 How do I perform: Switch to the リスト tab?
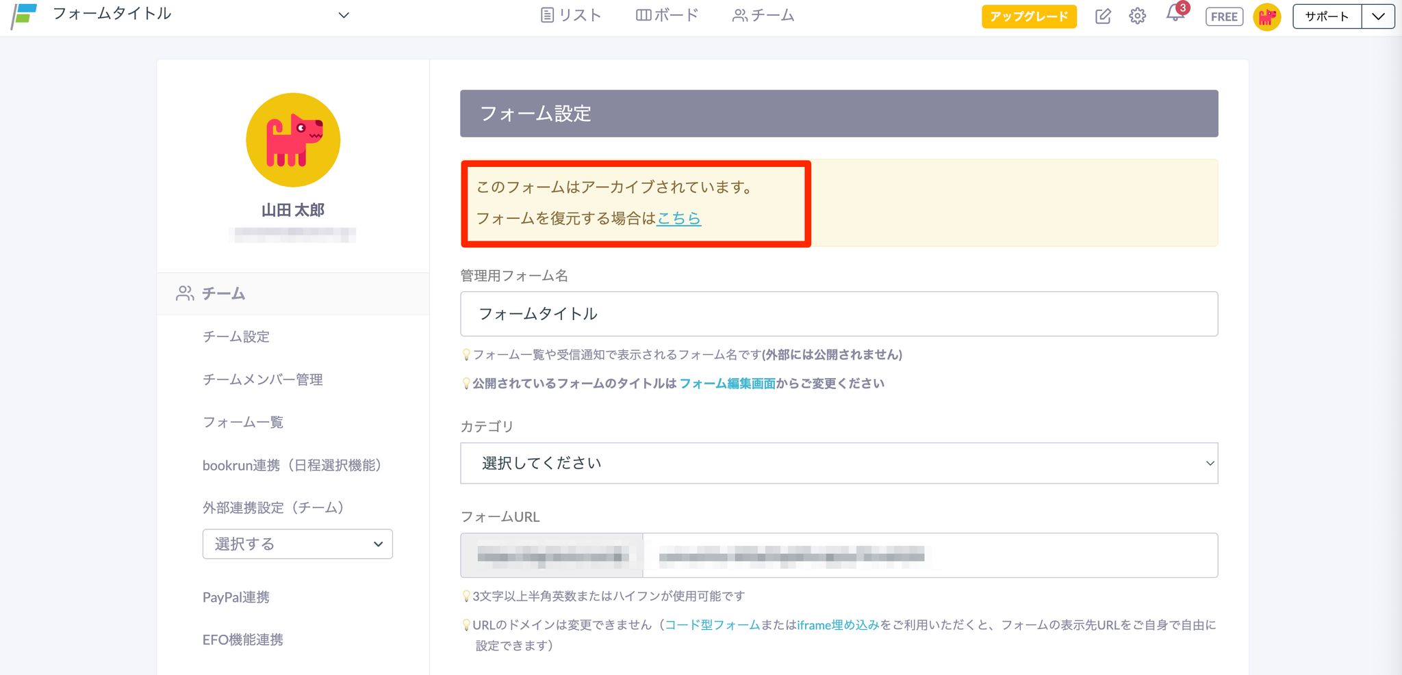click(x=571, y=15)
